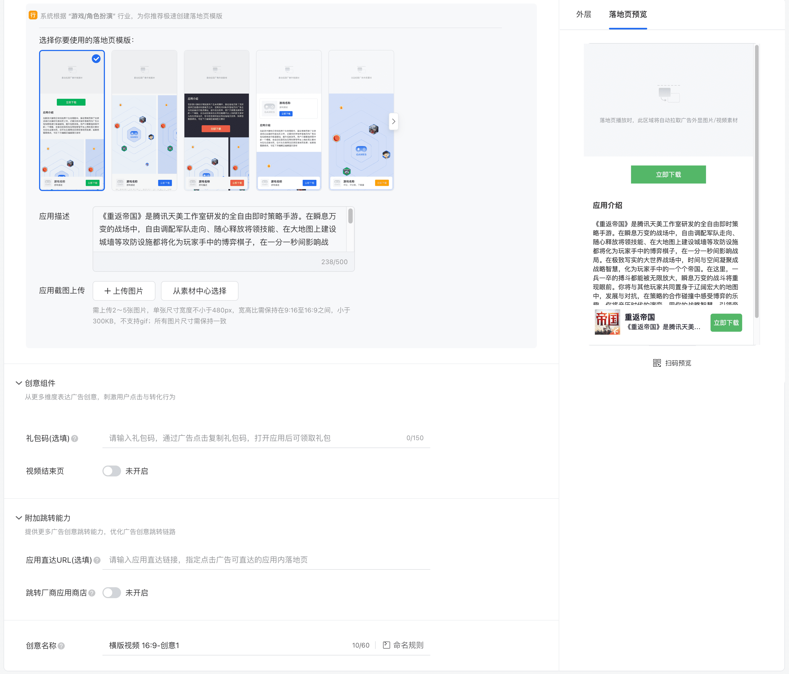Click the QR code scan preview icon
Viewport: 789px width, 674px height.
pos(657,363)
